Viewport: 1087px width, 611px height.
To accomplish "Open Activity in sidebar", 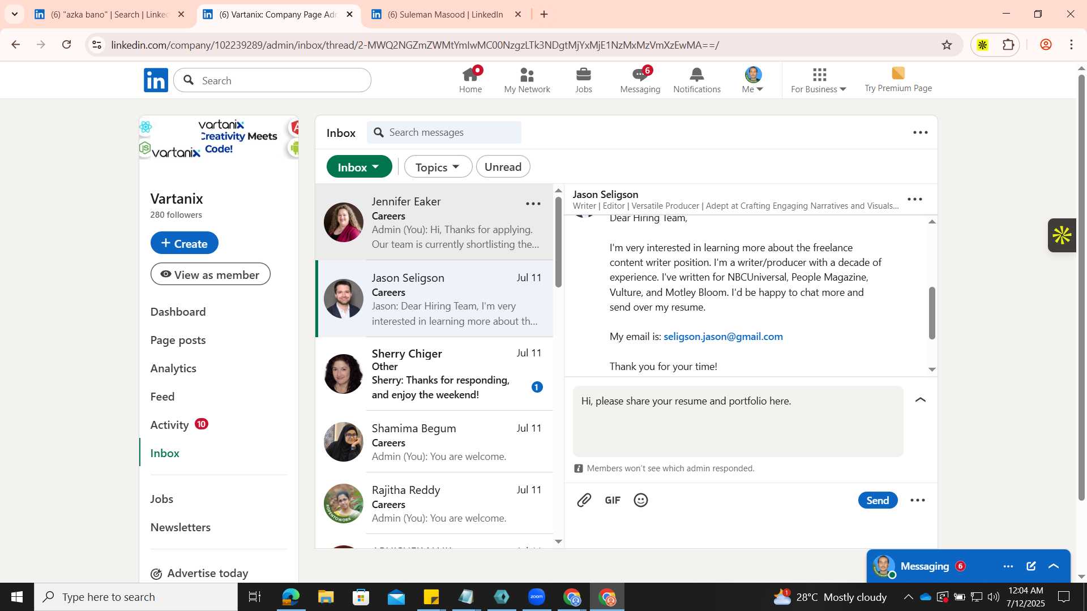I will (x=169, y=425).
